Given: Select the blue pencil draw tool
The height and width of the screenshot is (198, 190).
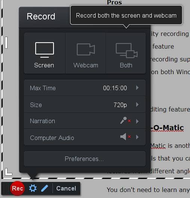Looking at the screenshot, I should 45,188.
